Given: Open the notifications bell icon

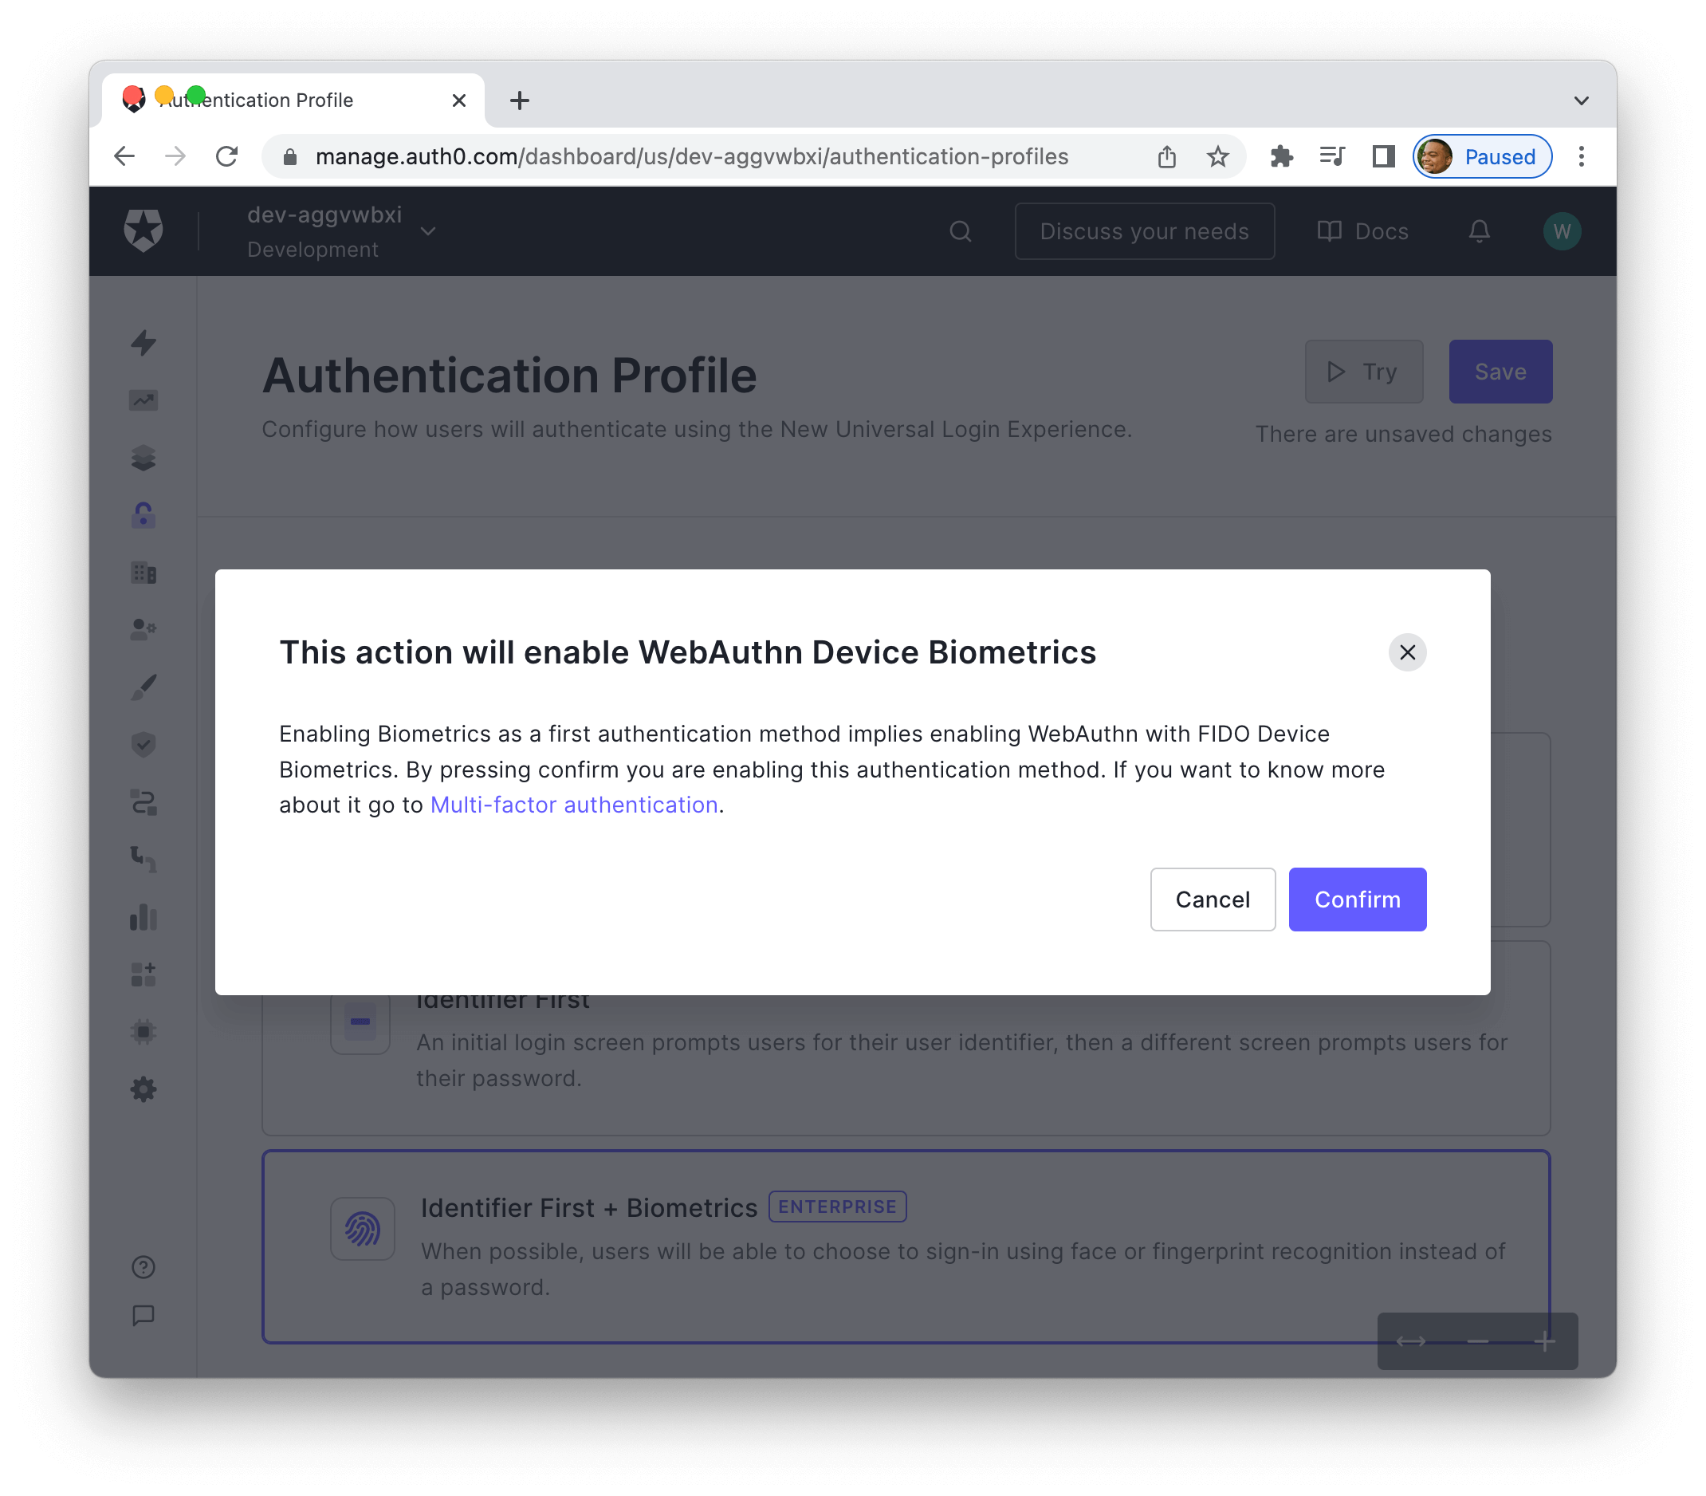Looking at the screenshot, I should (x=1478, y=231).
